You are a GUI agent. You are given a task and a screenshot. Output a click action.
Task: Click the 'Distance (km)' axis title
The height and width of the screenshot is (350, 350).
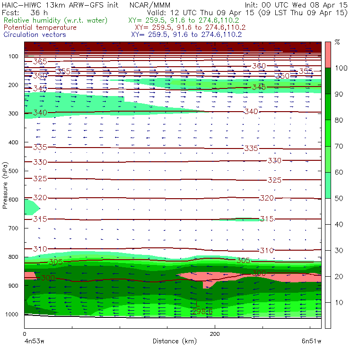tap(175, 341)
